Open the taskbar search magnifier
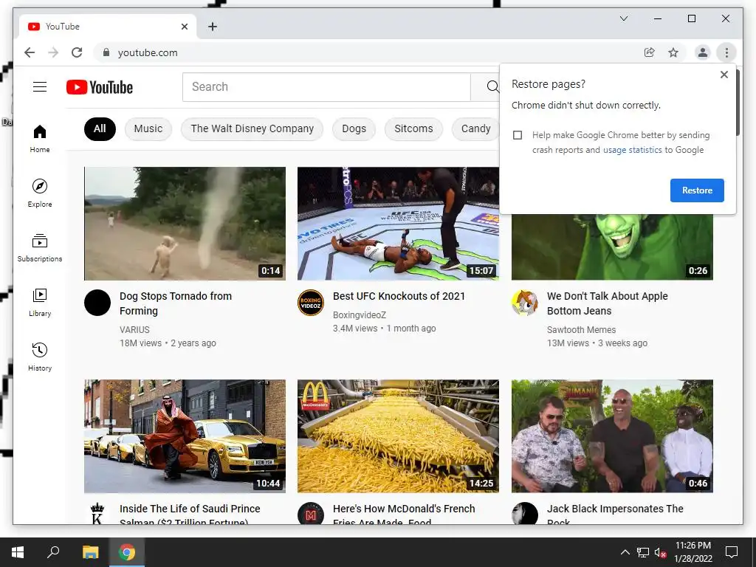Image resolution: width=756 pixels, height=567 pixels. [53, 552]
